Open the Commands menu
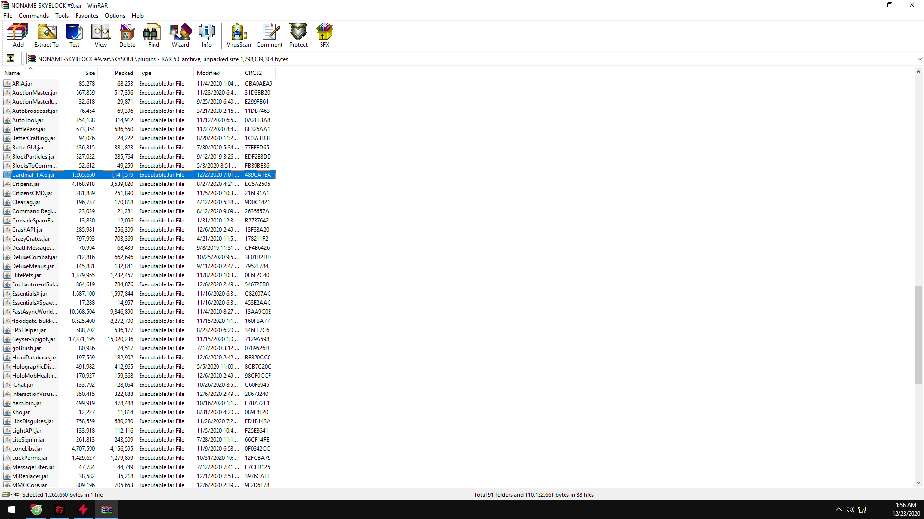This screenshot has height=519, width=924. (x=34, y=16)
